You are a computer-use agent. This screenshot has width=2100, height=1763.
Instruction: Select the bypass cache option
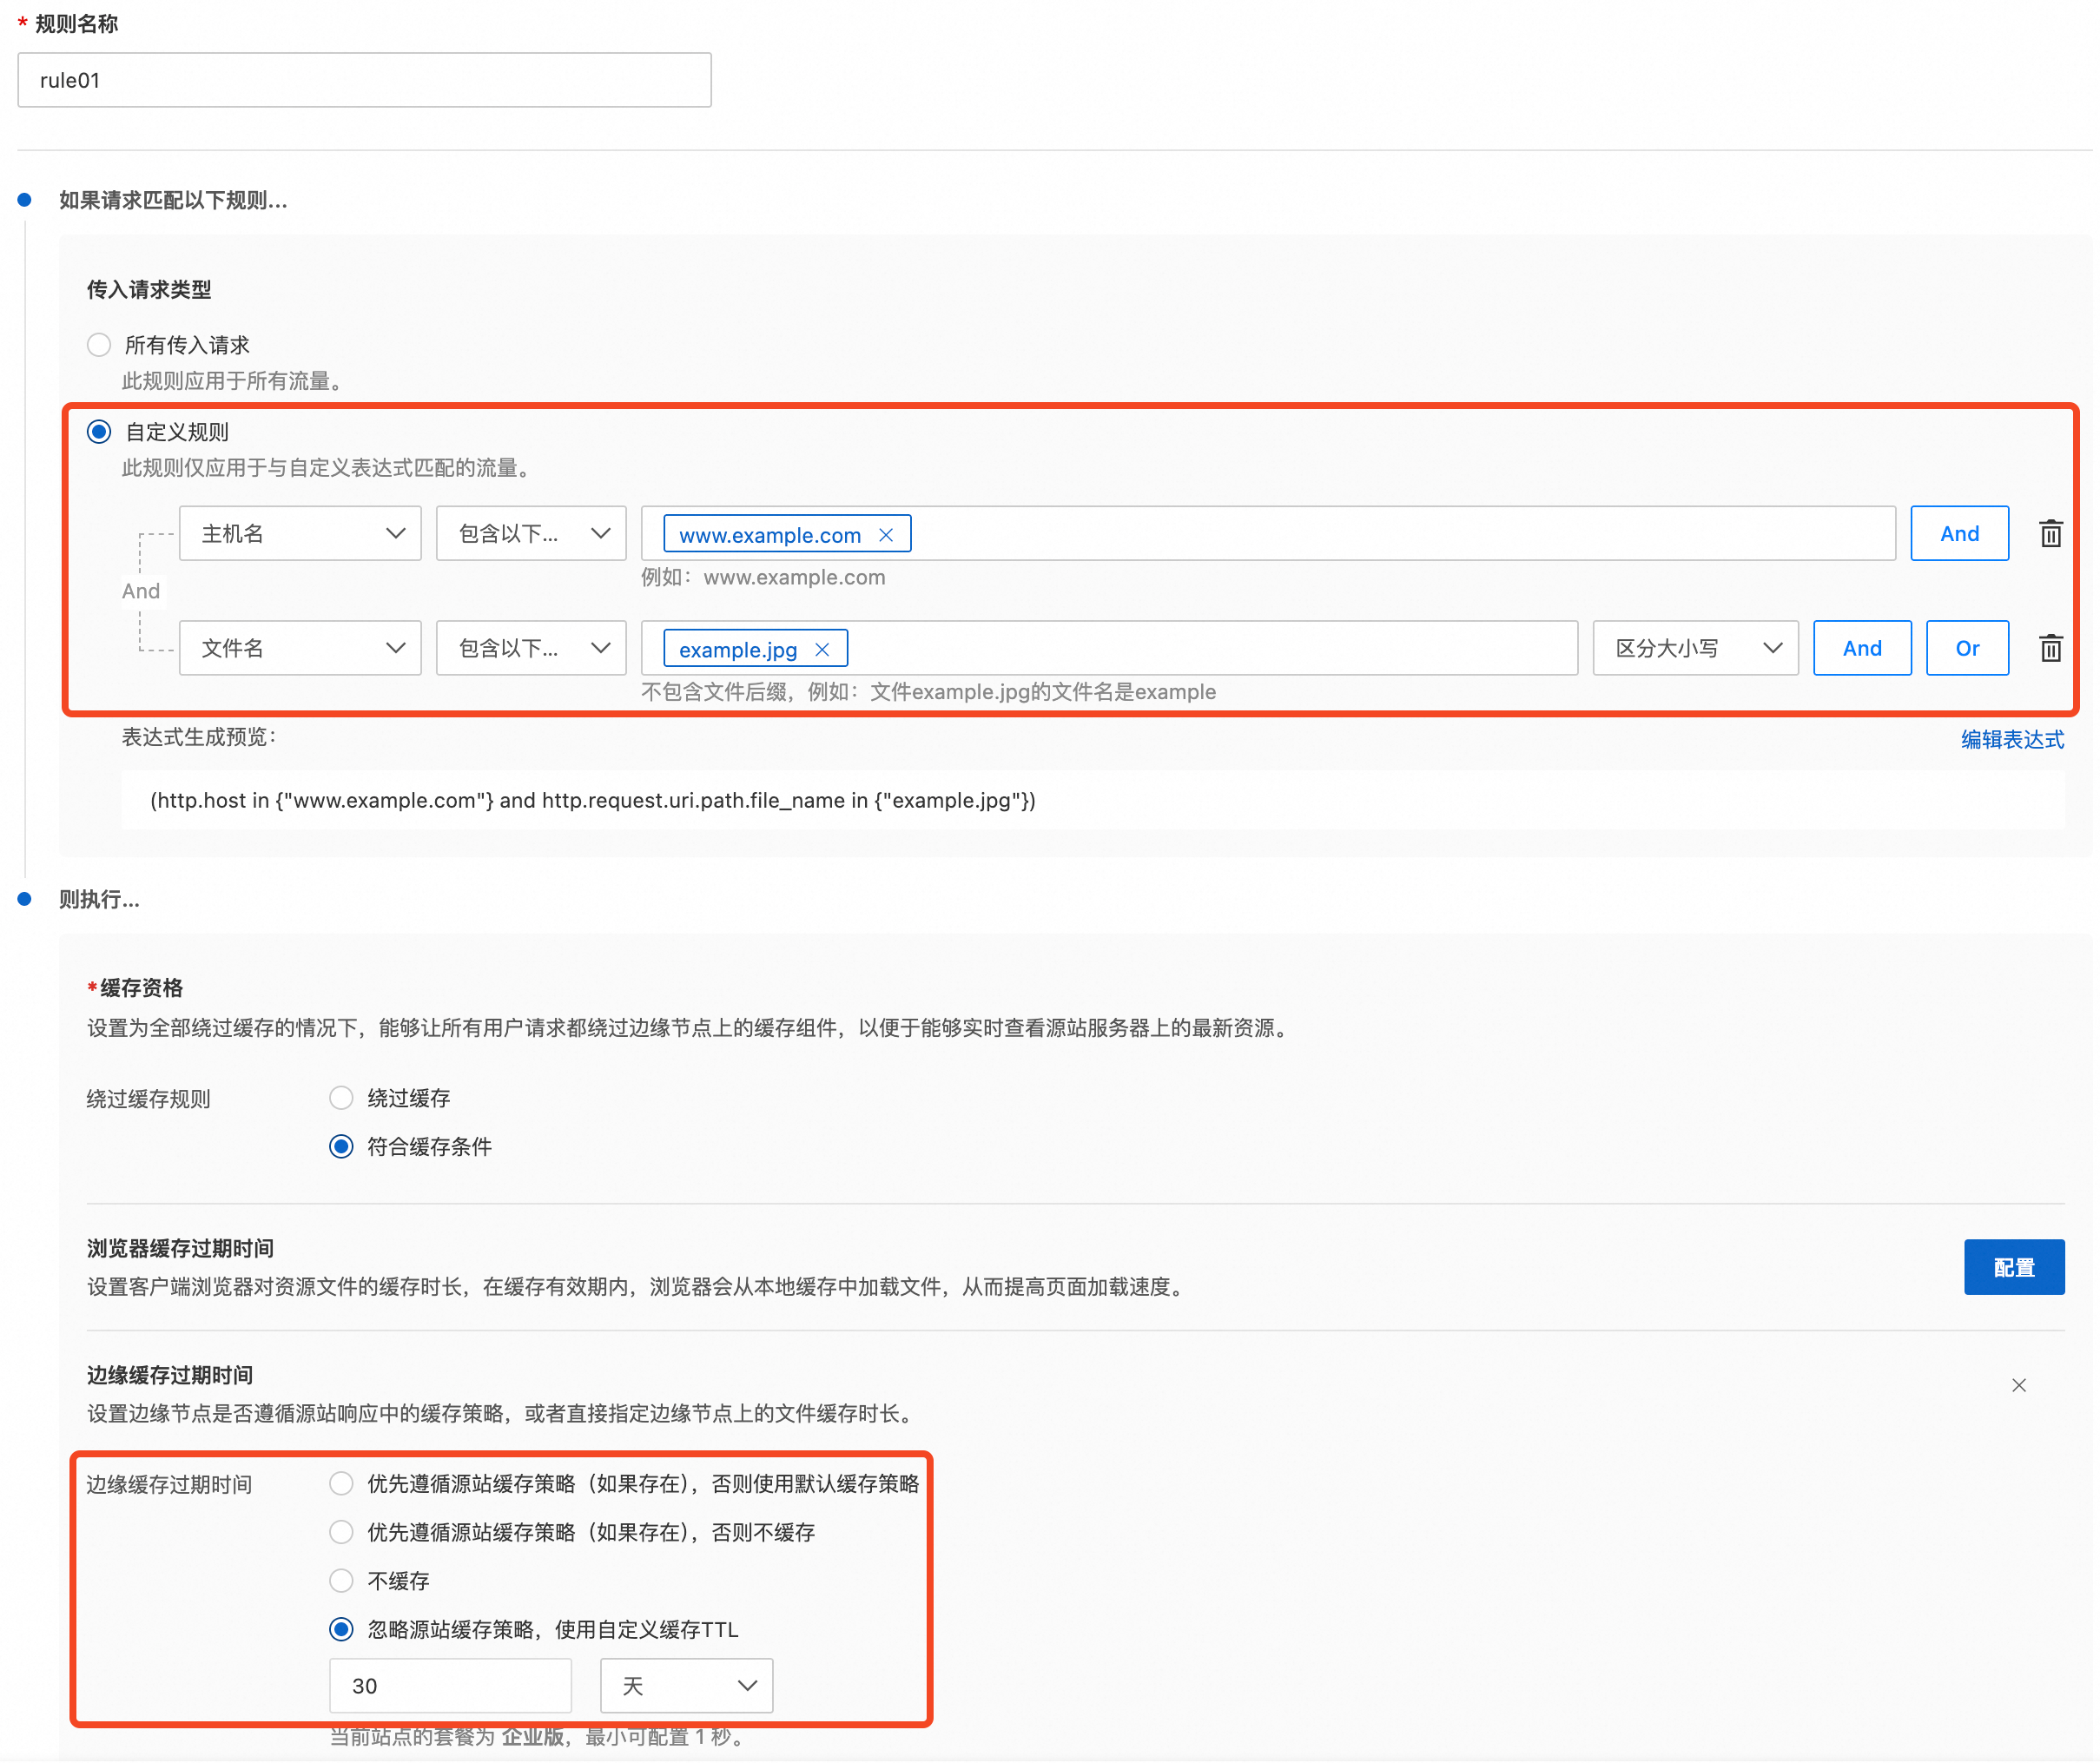point(341,1098)
